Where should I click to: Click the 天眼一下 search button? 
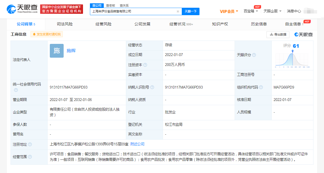(191, 12)
